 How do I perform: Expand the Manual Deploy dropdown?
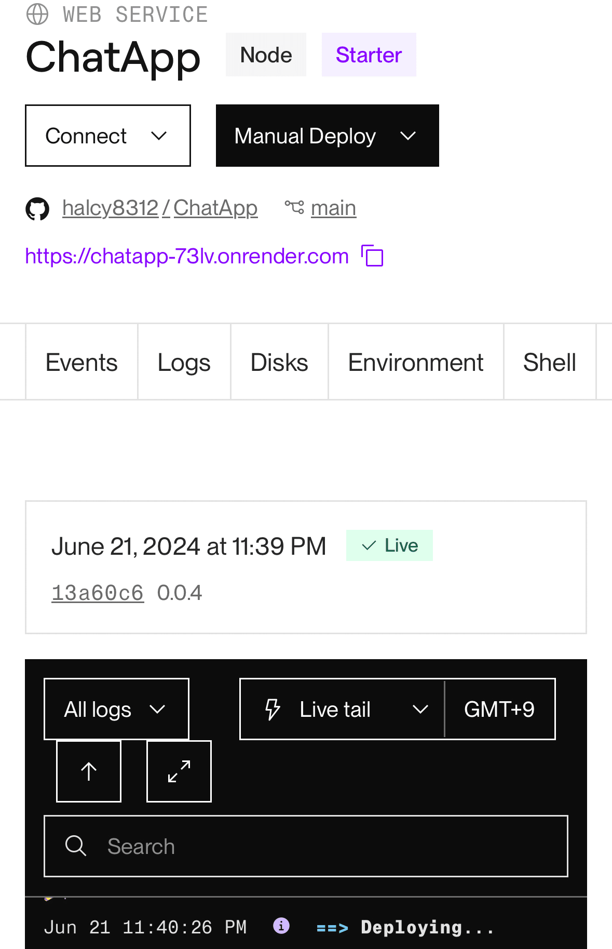328,136
